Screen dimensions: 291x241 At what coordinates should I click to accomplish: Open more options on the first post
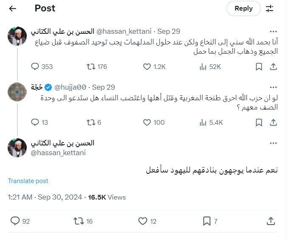pos(274,31)
